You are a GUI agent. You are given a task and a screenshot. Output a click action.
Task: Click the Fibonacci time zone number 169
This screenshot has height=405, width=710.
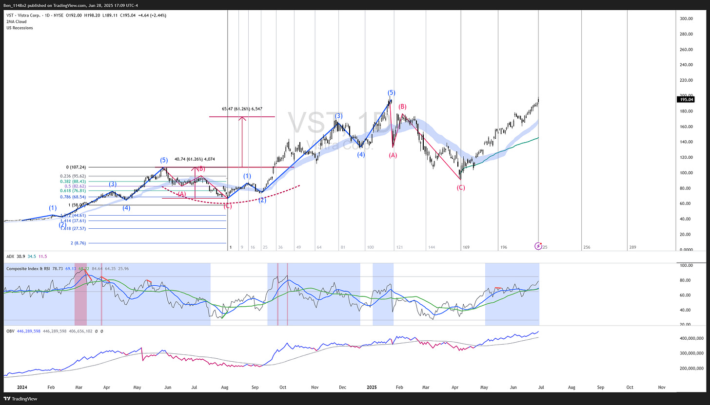[x=466, y=247]
